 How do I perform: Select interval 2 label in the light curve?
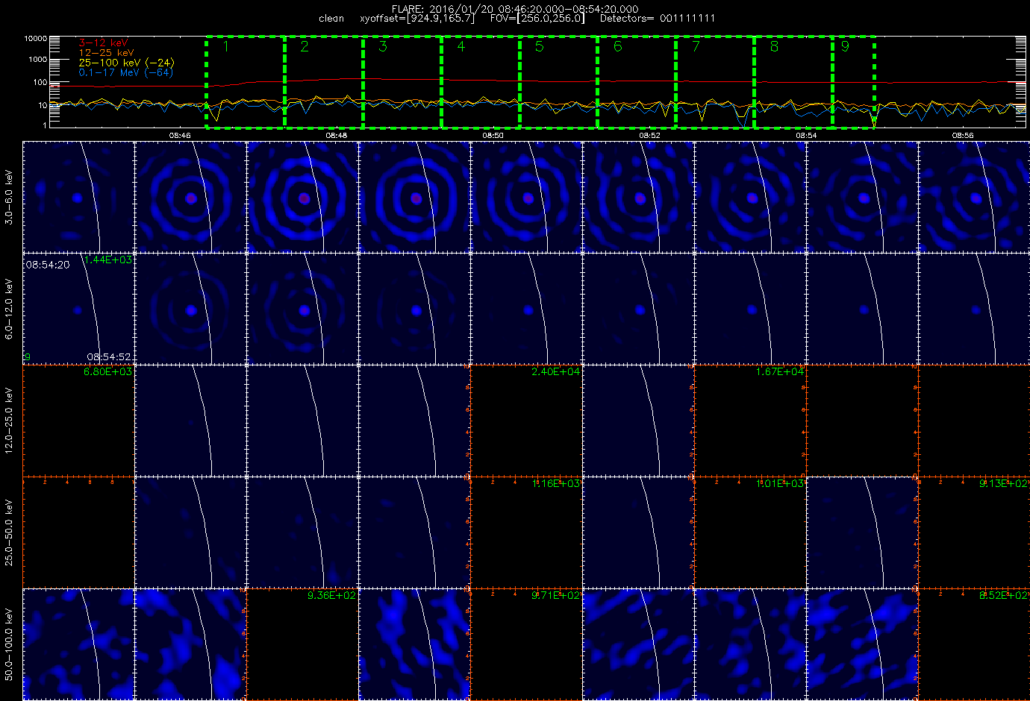(x=305, y=47)
